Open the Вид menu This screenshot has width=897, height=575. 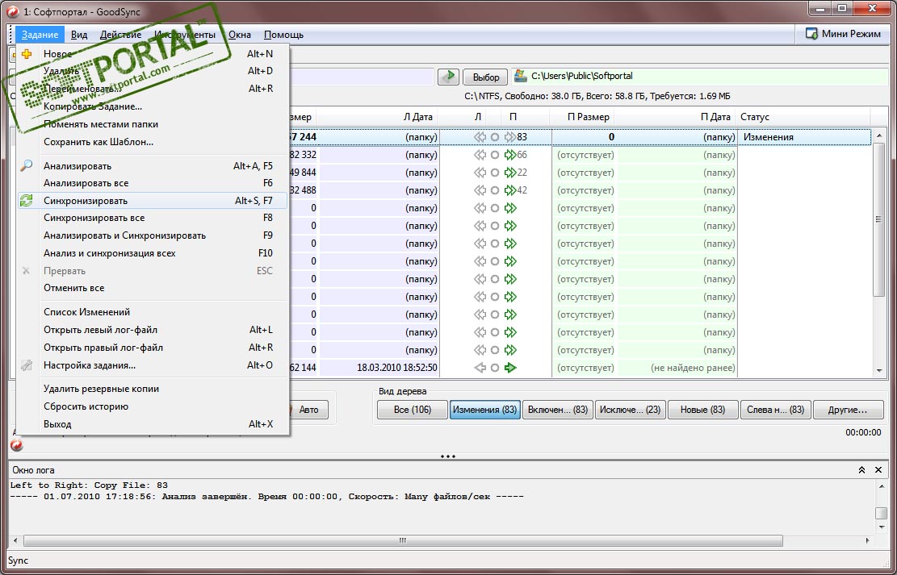pyautogui.click(x=79, y=35)
